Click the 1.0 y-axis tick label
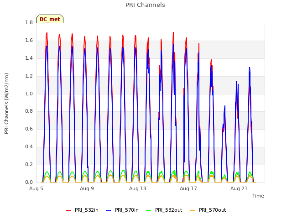292x219 pixels. coord(29,94)
